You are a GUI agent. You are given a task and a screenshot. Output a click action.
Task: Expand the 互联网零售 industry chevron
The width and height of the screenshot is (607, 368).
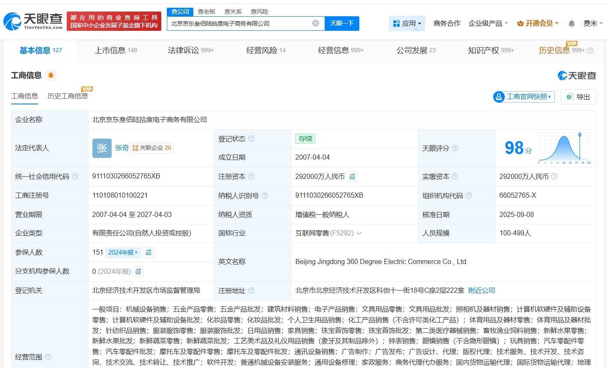coord(359,233)
